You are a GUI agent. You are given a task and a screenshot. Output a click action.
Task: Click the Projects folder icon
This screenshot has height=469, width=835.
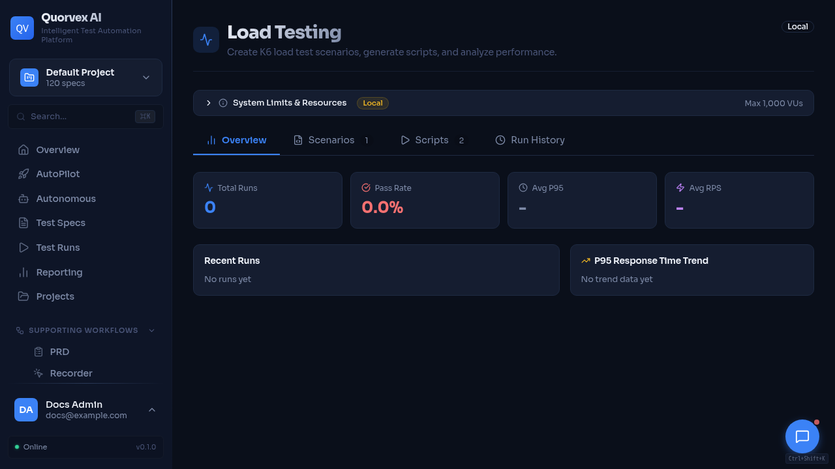coord(23,296)
